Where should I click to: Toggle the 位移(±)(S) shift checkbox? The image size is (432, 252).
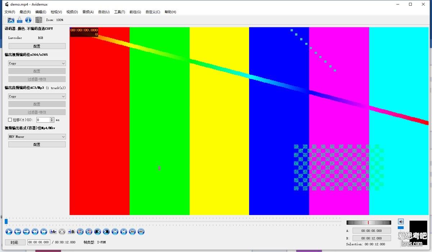point(10,120)
